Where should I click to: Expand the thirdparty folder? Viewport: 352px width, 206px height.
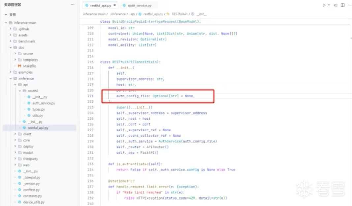[15, 159]
